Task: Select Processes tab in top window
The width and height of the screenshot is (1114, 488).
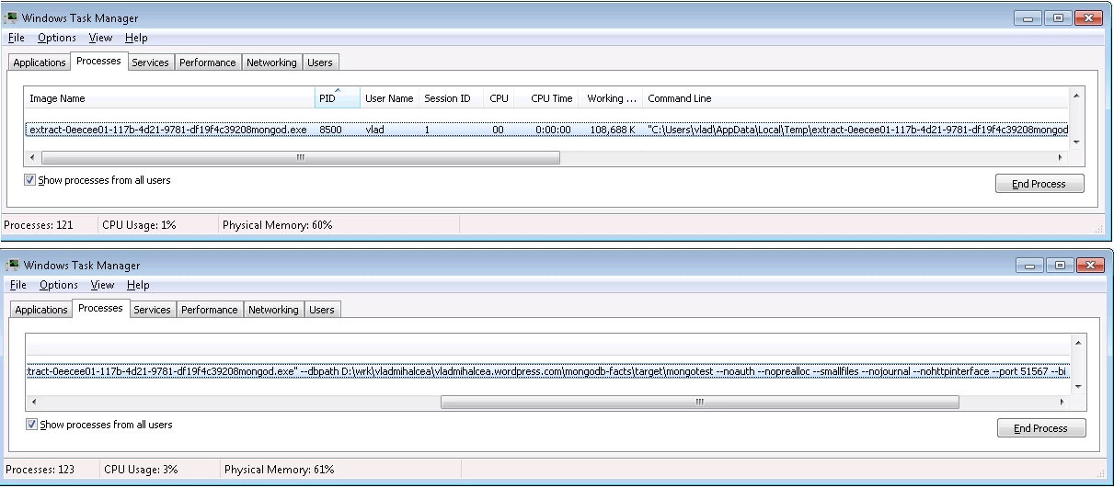Action: [98, 61]
